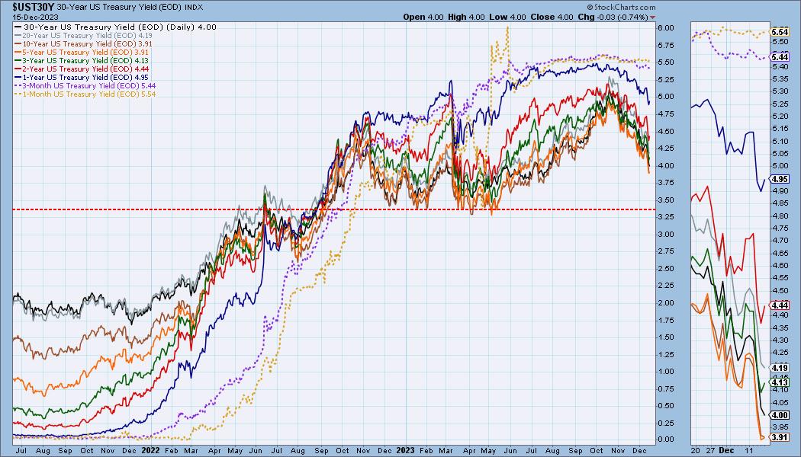801x457 pixels.
Task: Click the 3.95 tick label in right panel
Action: pos(780,427)
